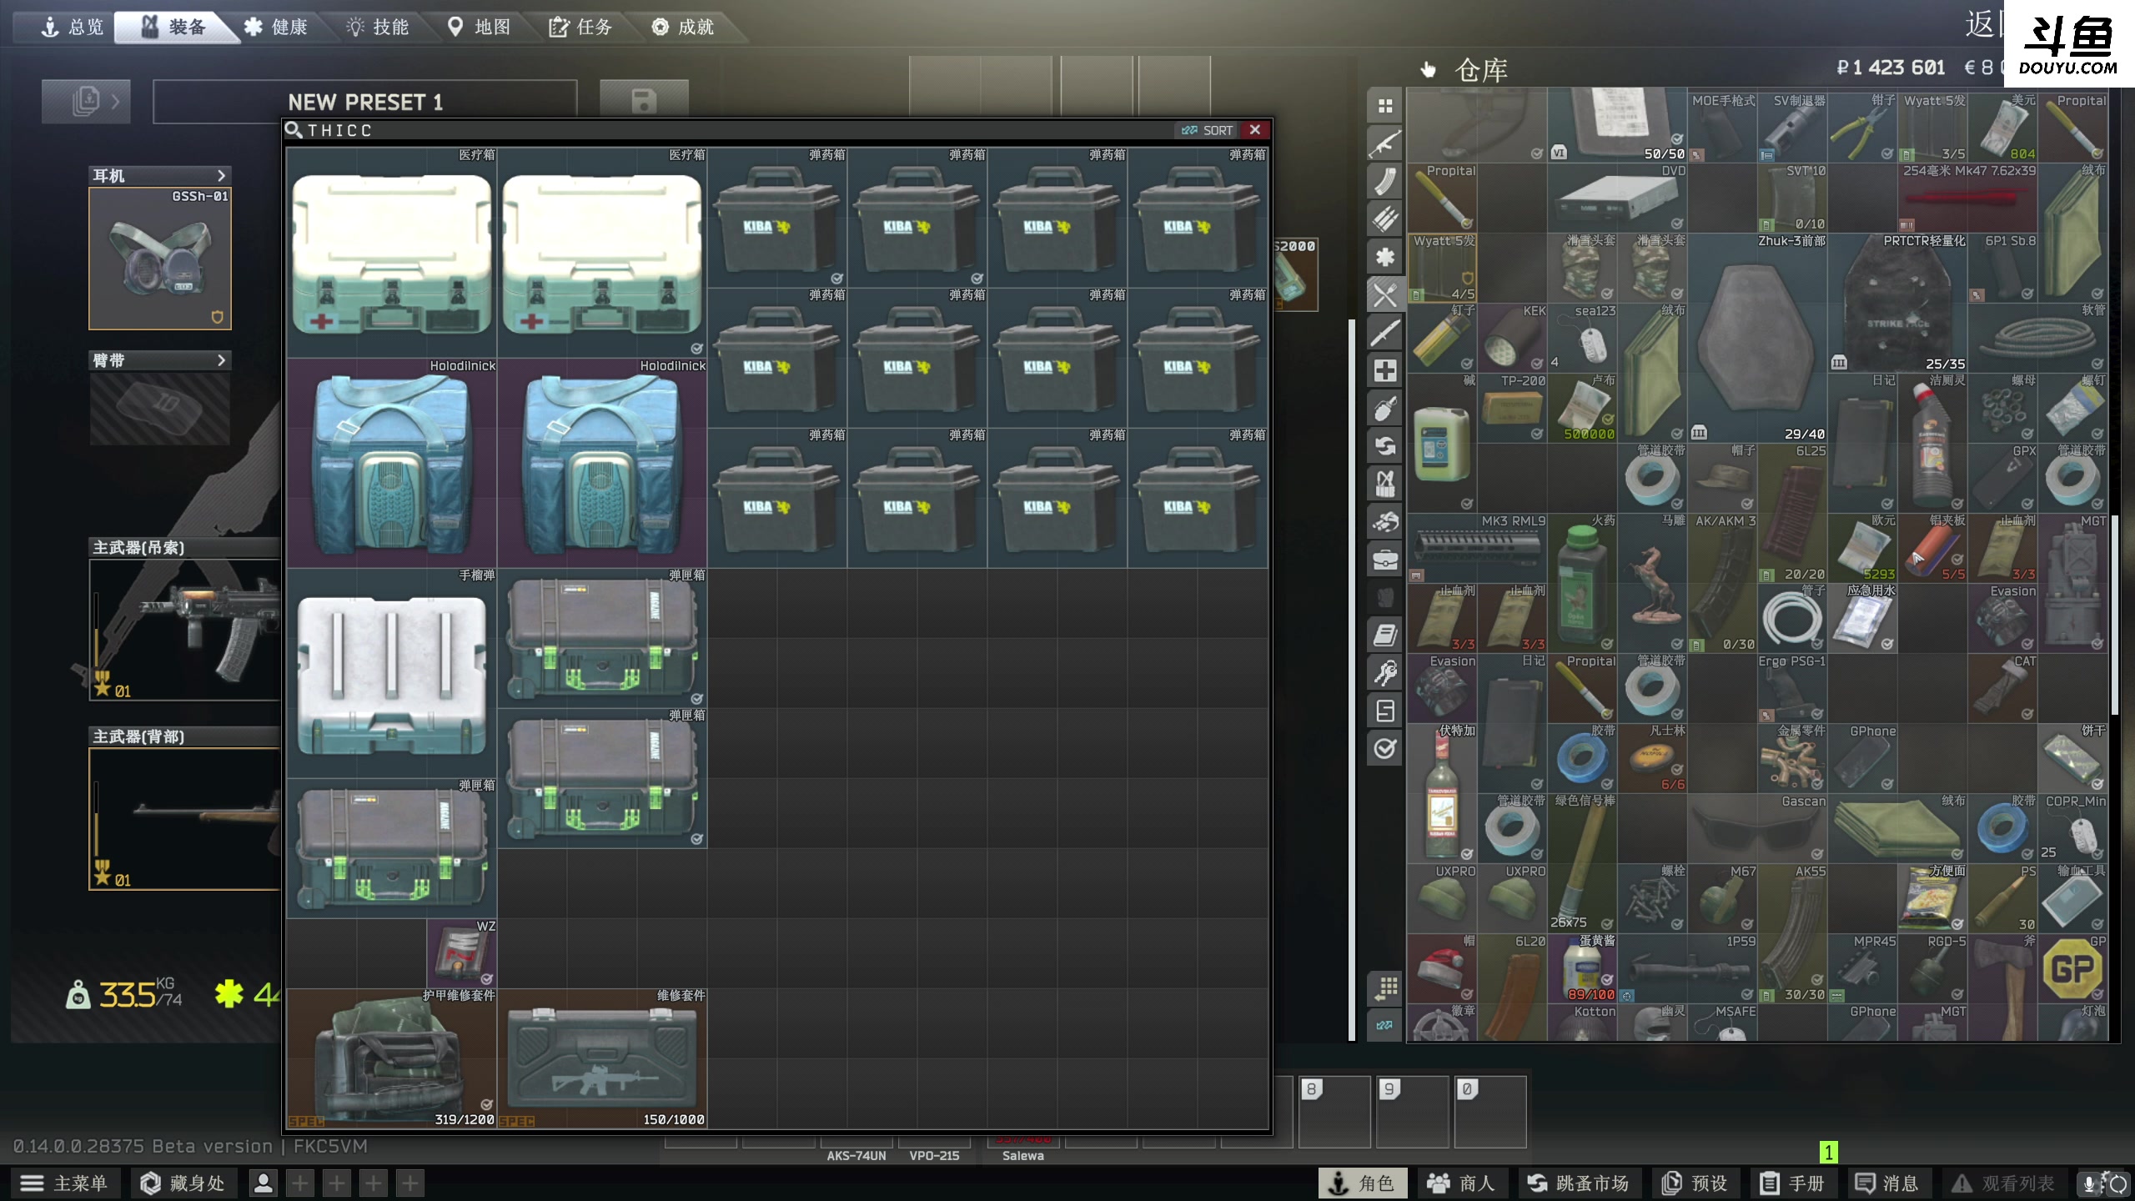Select the Zhuk-3前部 armor plate in stash

[x=1757, y=338]
